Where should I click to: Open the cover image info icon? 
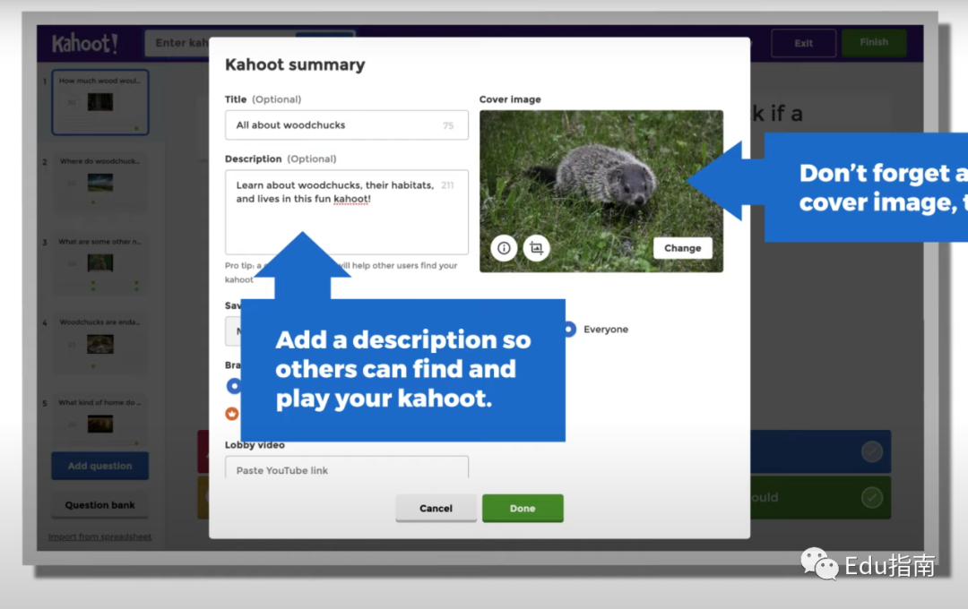point(504,248)
